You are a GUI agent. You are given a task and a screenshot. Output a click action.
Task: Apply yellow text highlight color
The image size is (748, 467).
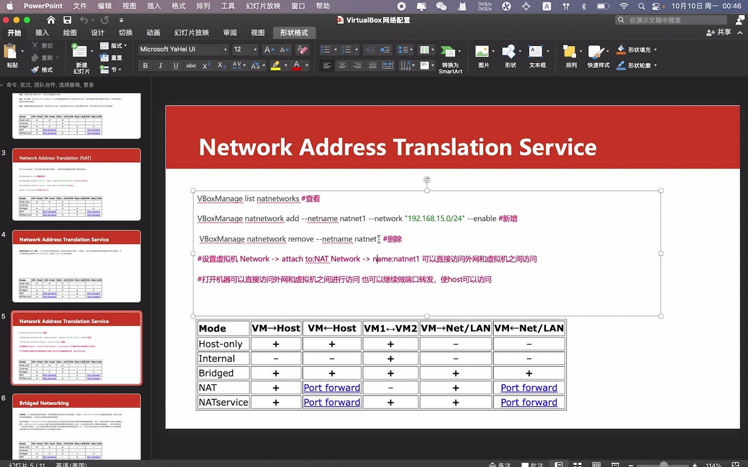pyautogui.click(x=276, y=65)
